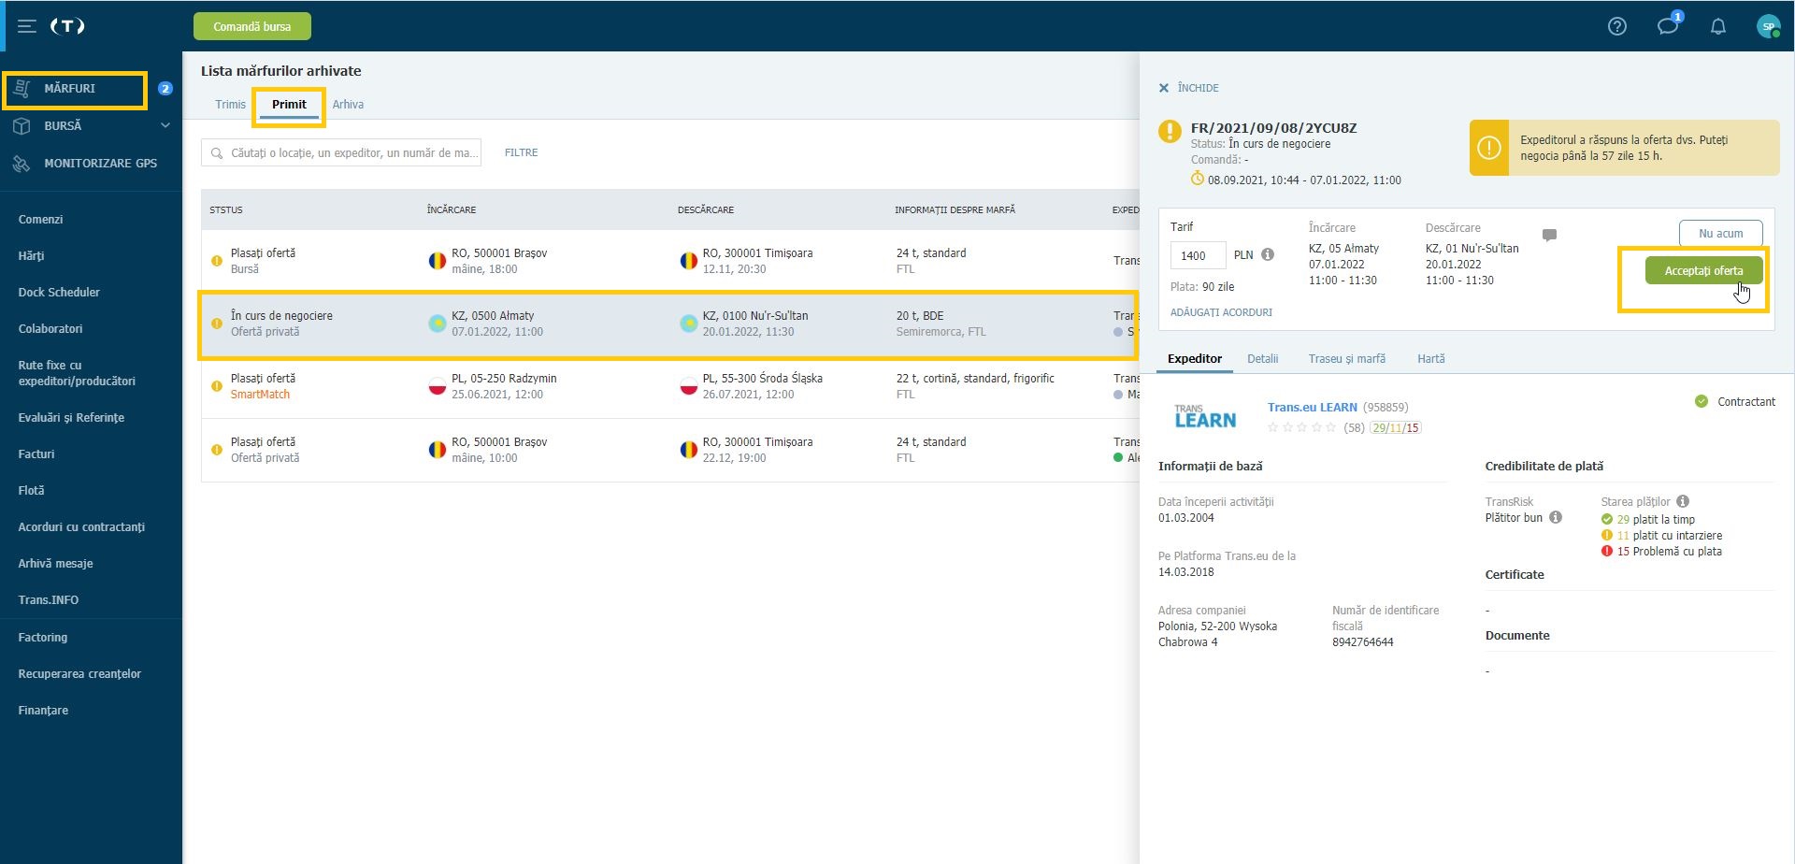
Task: Open the hamburger menu icon
Action: click(x=27, y=26)
